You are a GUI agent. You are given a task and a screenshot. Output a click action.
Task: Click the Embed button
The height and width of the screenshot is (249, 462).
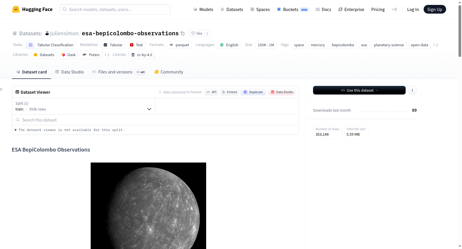[x=230, y=92]
